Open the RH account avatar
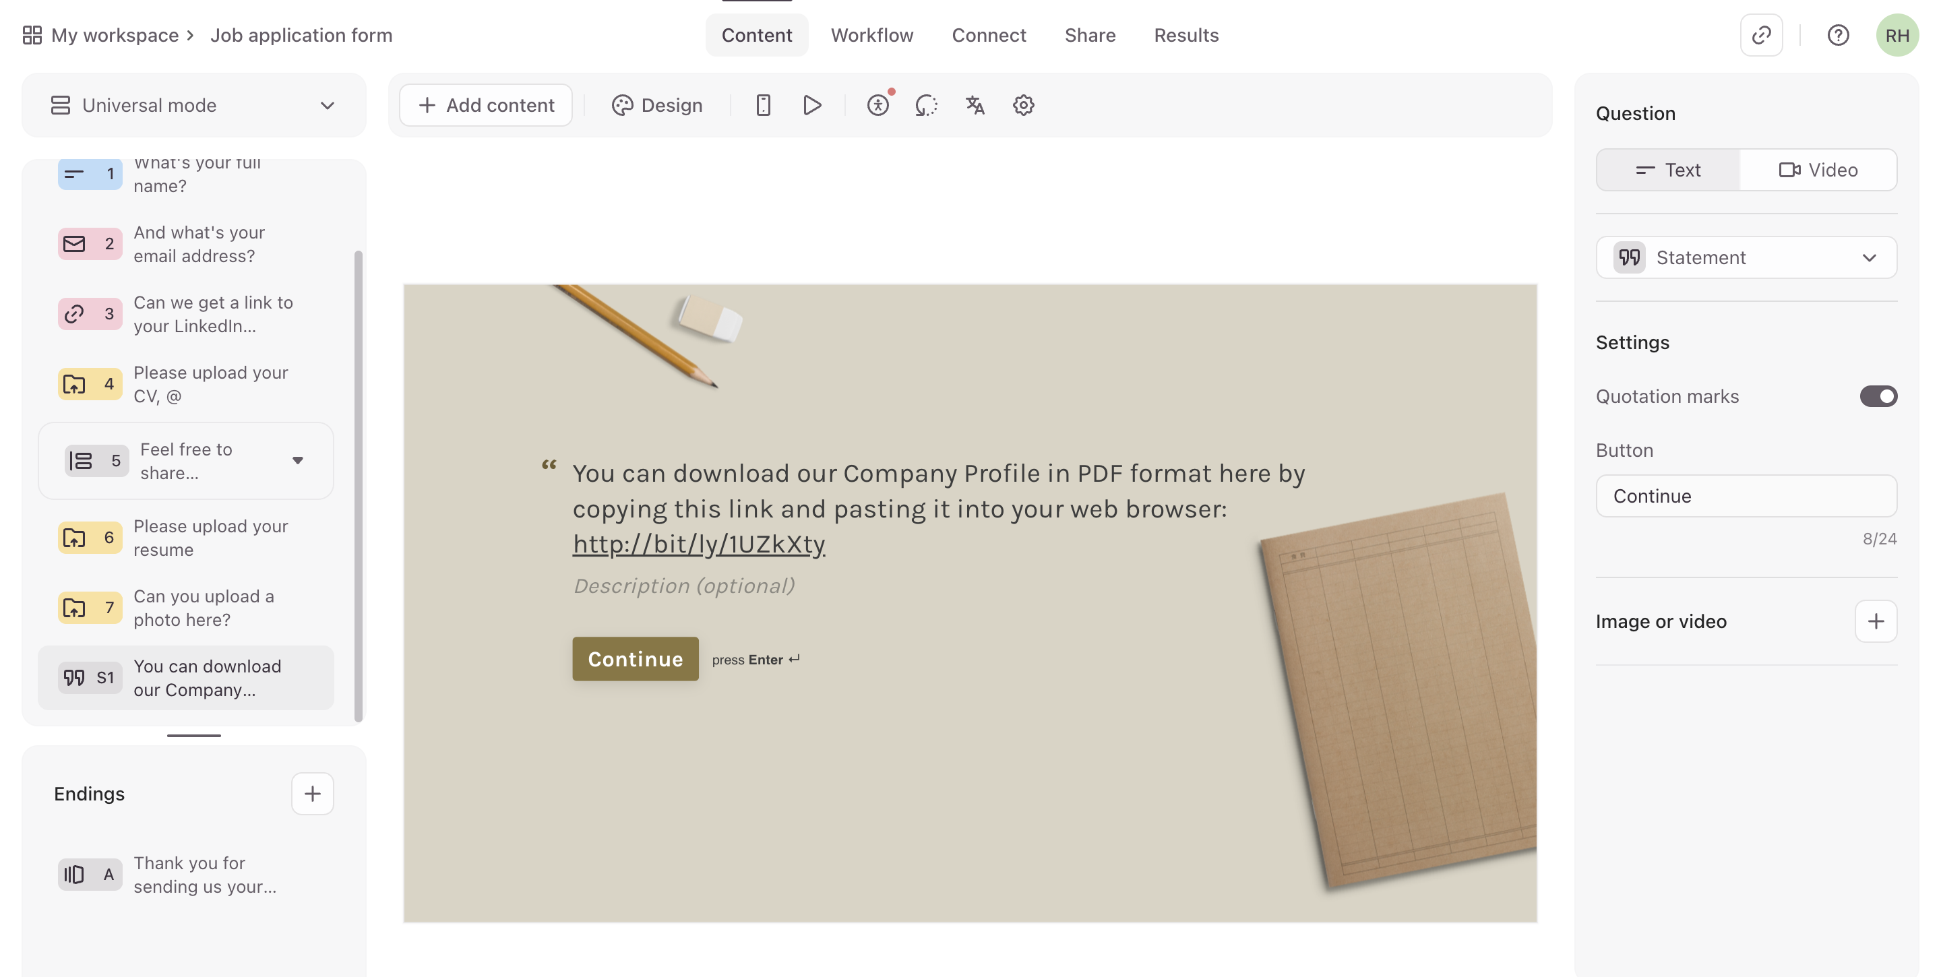Screen dimensions: 1941x977 point(1897,36)
